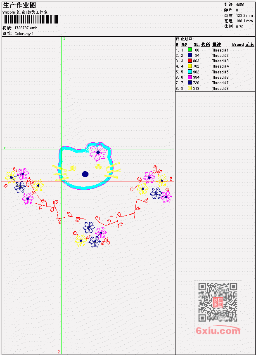Viewport: 256px width, 355px height.
Task: Click the Thread #5 description
Action: coord(220,72)
